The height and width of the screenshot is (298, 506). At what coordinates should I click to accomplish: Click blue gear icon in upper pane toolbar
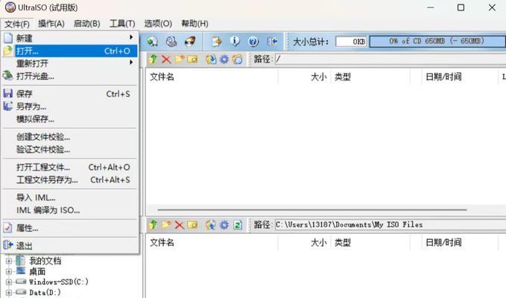[x=224, y=60]
